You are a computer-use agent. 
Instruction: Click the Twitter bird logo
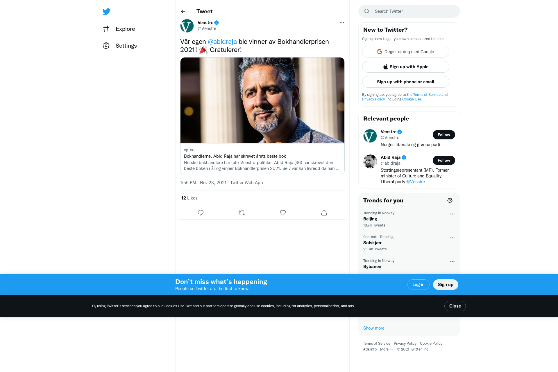(106, 12)
